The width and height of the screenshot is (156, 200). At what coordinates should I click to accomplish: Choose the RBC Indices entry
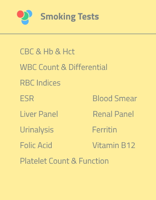click(x=40, y=83)
